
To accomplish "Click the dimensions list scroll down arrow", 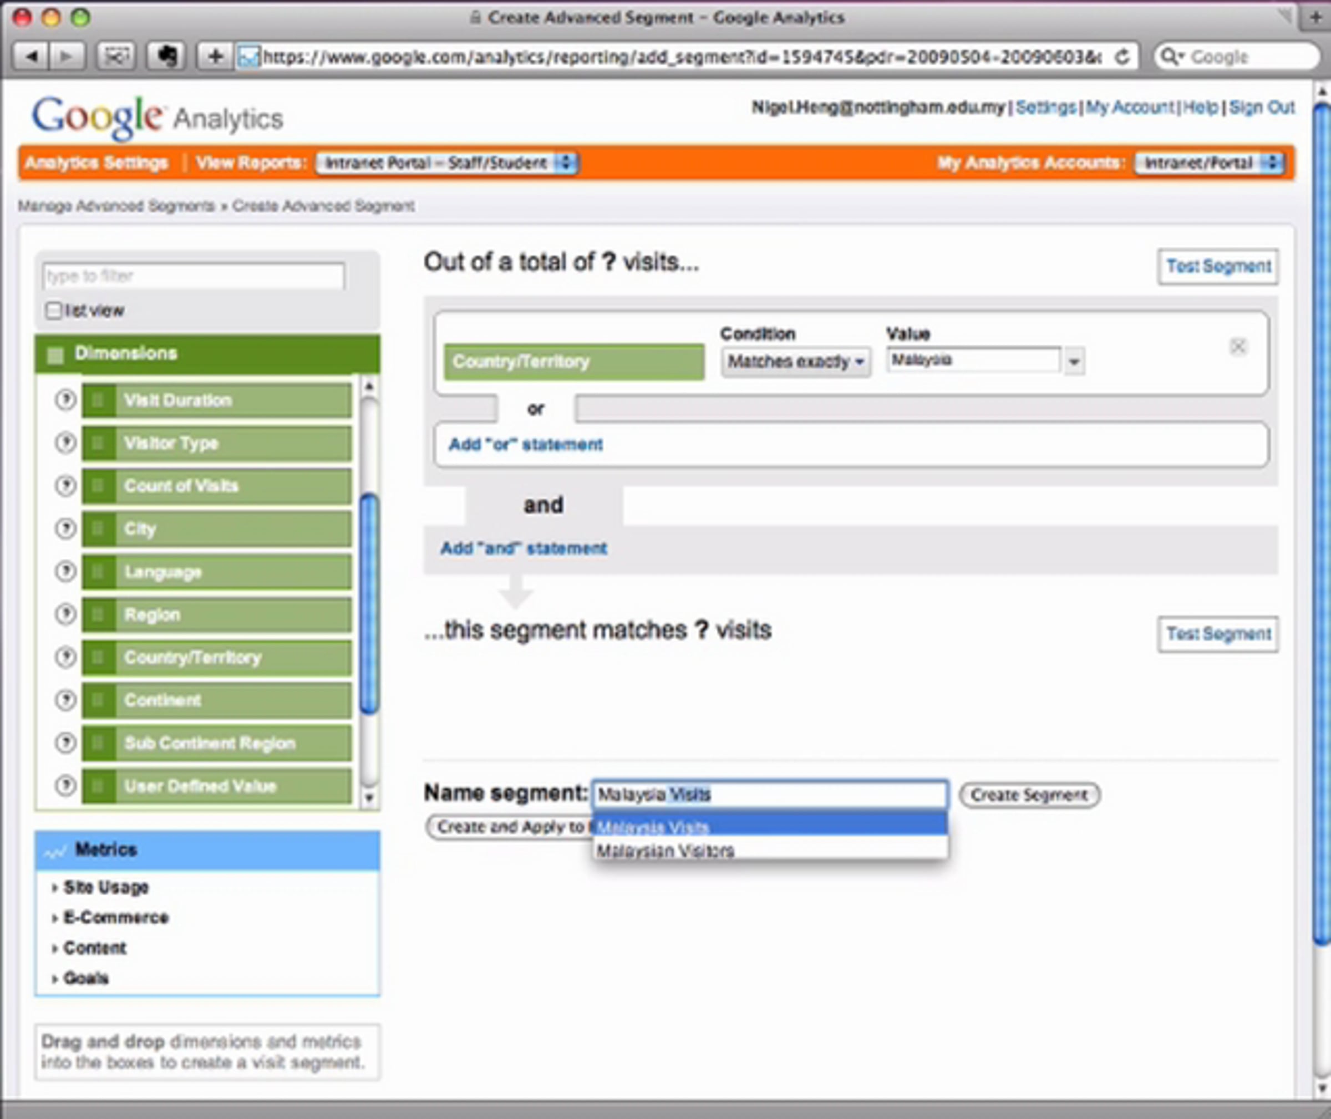I will tap(369, 797).
